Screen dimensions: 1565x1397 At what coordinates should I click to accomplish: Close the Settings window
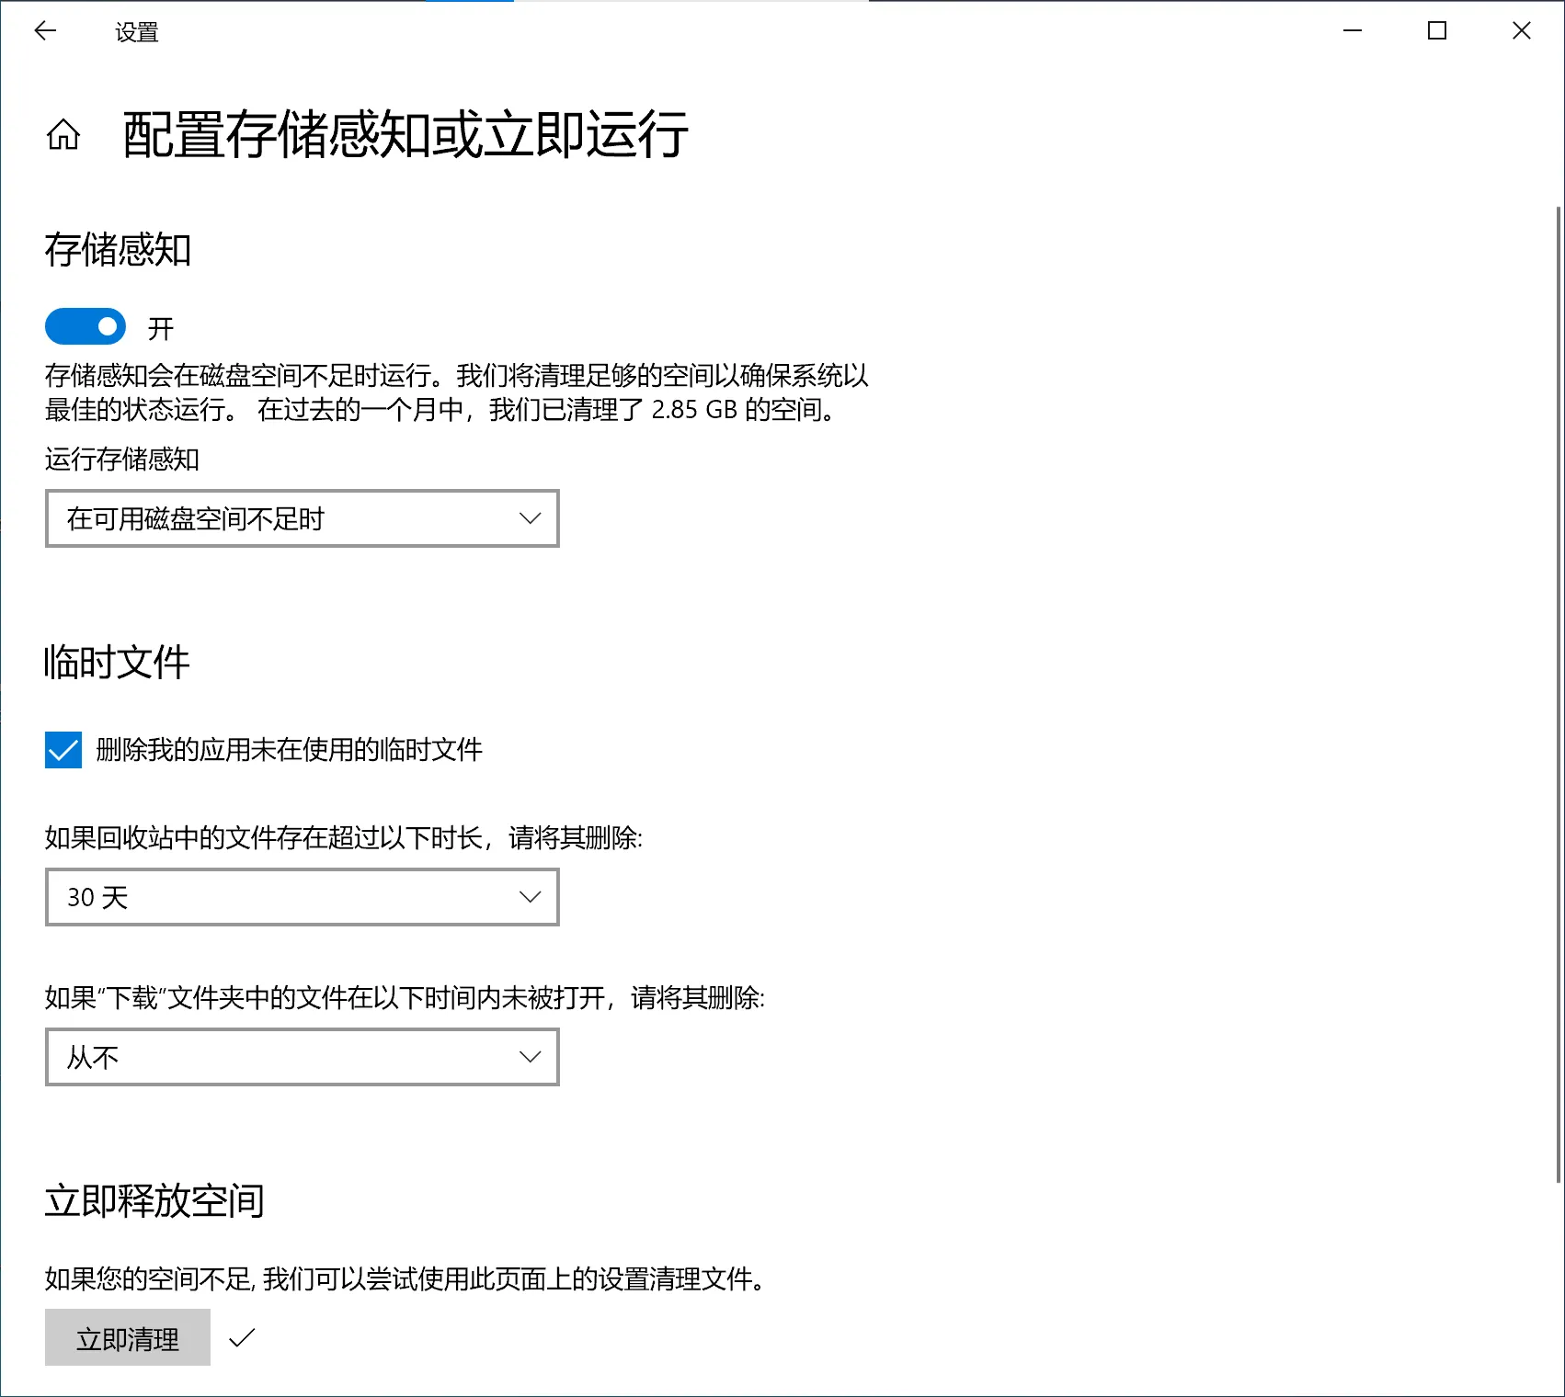pyautogui.click(x=1522, y=31)
